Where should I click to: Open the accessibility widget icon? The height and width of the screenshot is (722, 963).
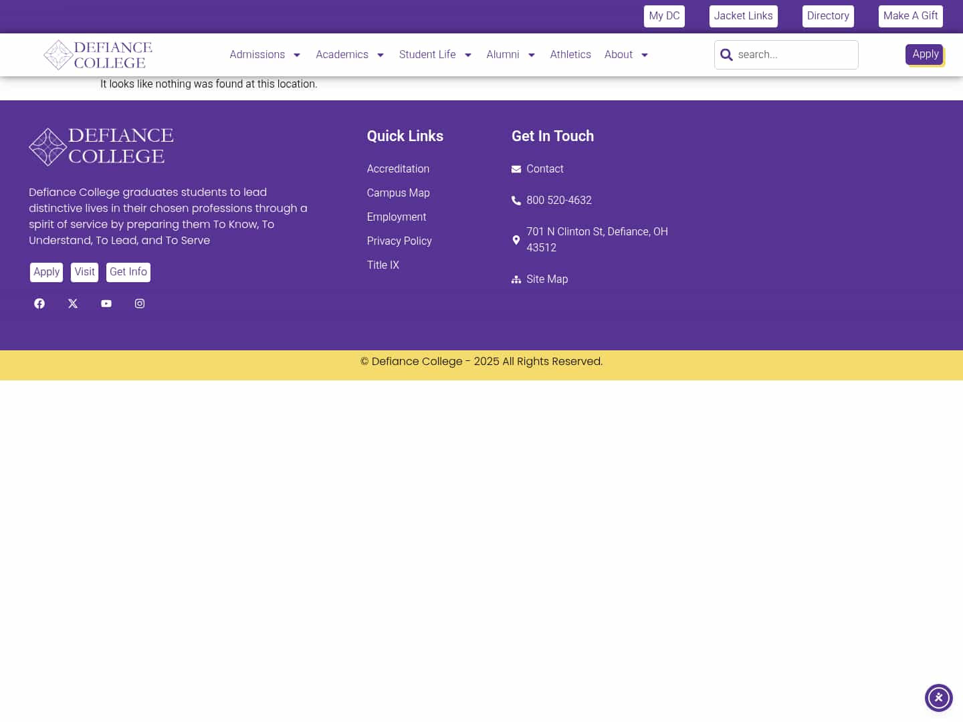(939, 698)
